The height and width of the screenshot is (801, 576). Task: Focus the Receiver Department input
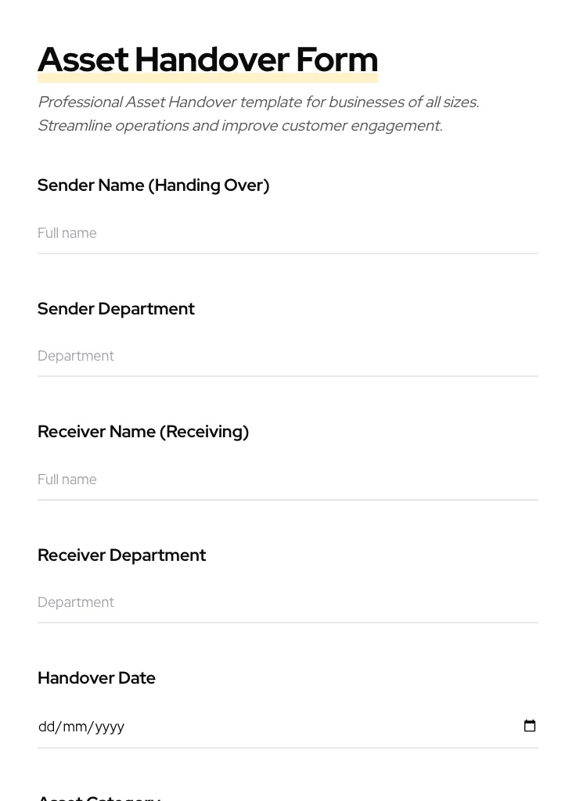(287, 602)
